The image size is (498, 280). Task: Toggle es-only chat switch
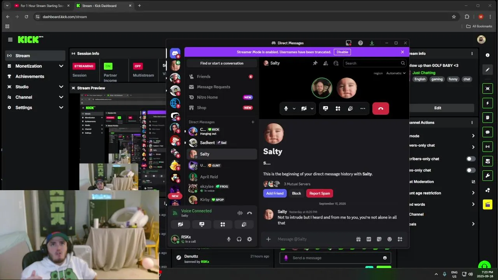471,170
